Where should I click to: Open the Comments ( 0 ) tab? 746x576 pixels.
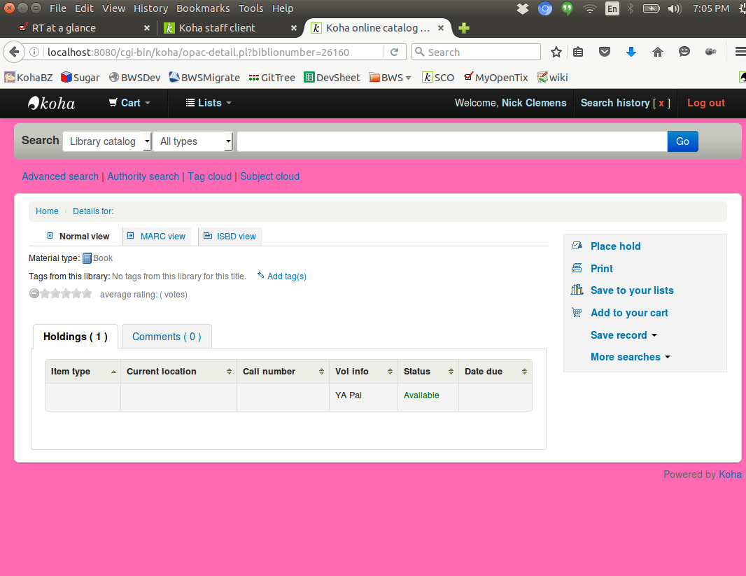(167, 337)
